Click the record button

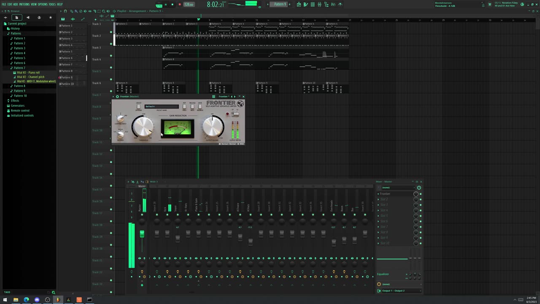pos(179,5)
